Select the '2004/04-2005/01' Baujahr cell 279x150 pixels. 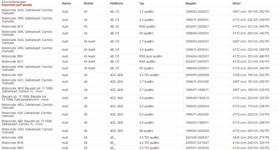pos(197,56)
